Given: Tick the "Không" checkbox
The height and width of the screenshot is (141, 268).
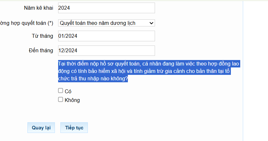Looking at the screenshot, I should point(60,100).
